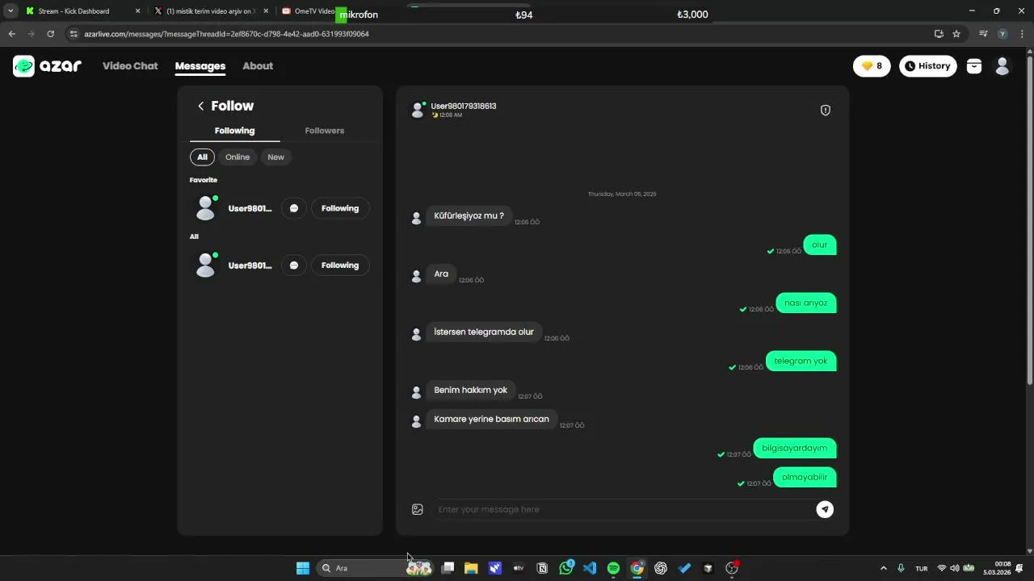Click User980179318613 chat header name
1034x581 pixels.
click(x=464, y=106)
